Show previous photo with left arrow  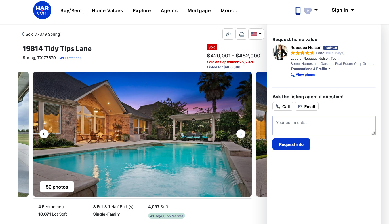[x=44, y=134]
